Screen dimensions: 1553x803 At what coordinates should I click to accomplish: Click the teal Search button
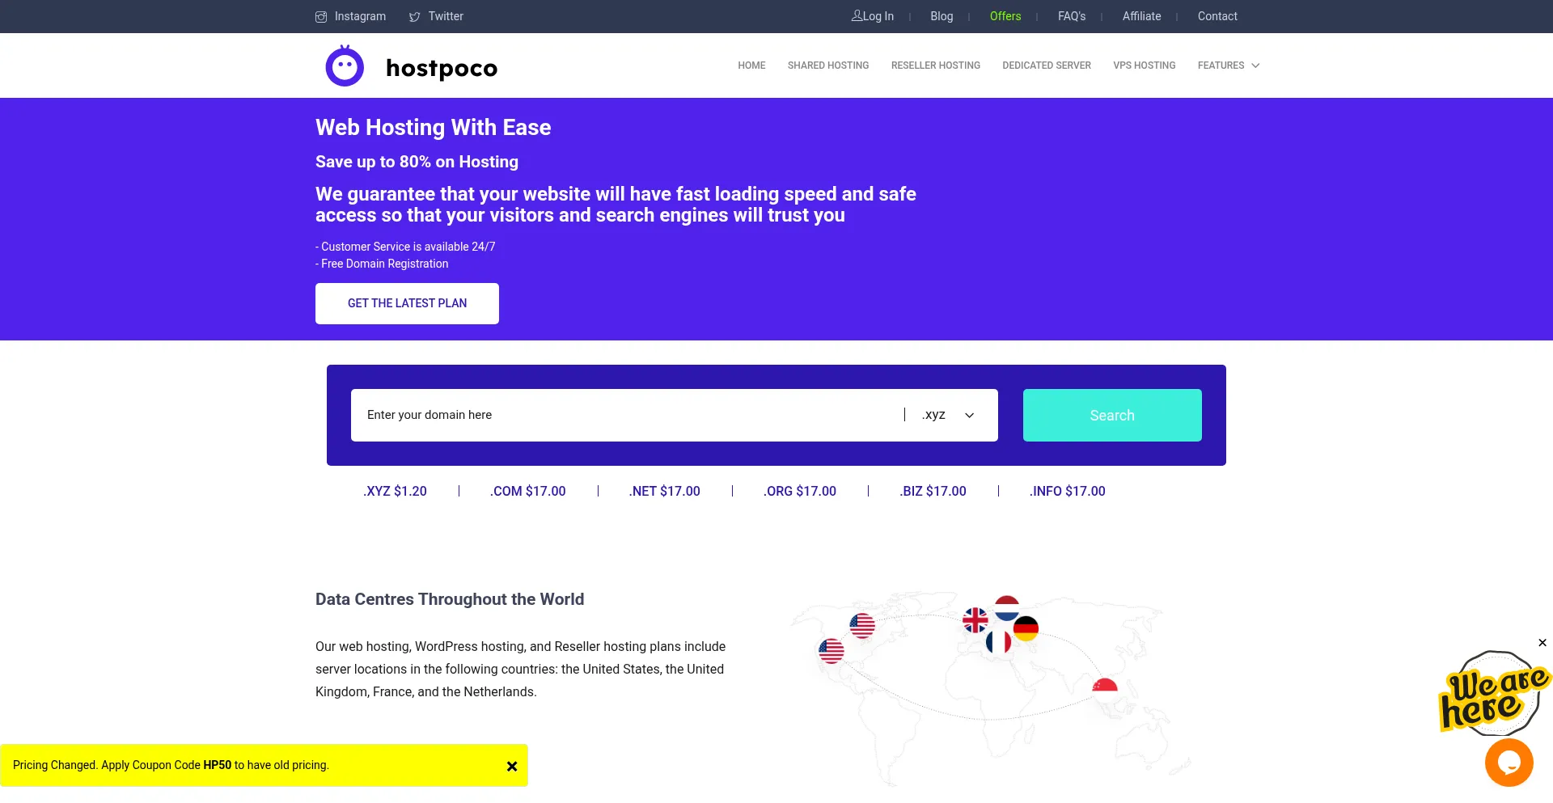(x=1112, y=415)
